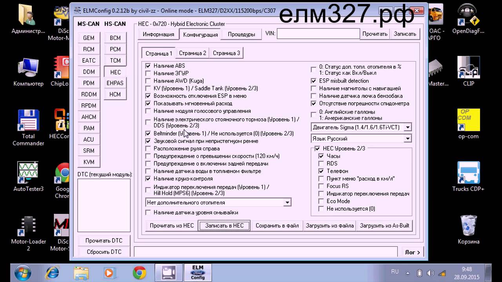Open the Двигатель Sigma engine dropdown
The image size is (502, 282).
click(x=361, y=127)
